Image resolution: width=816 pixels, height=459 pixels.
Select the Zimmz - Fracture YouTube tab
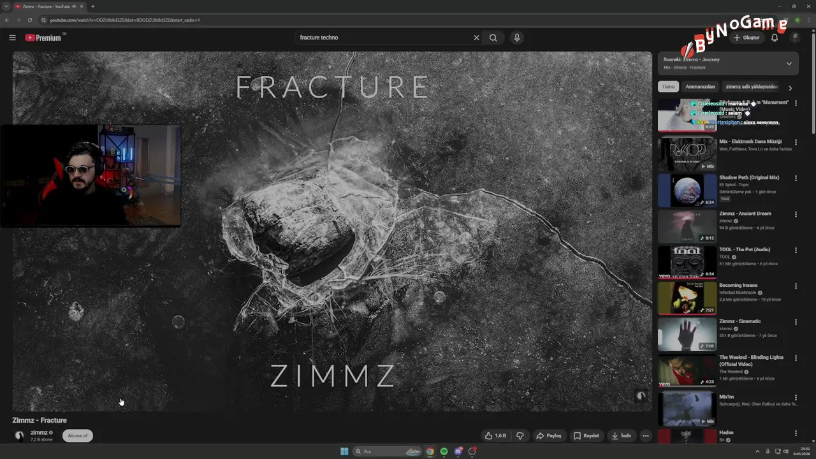(x=50, y=6)
